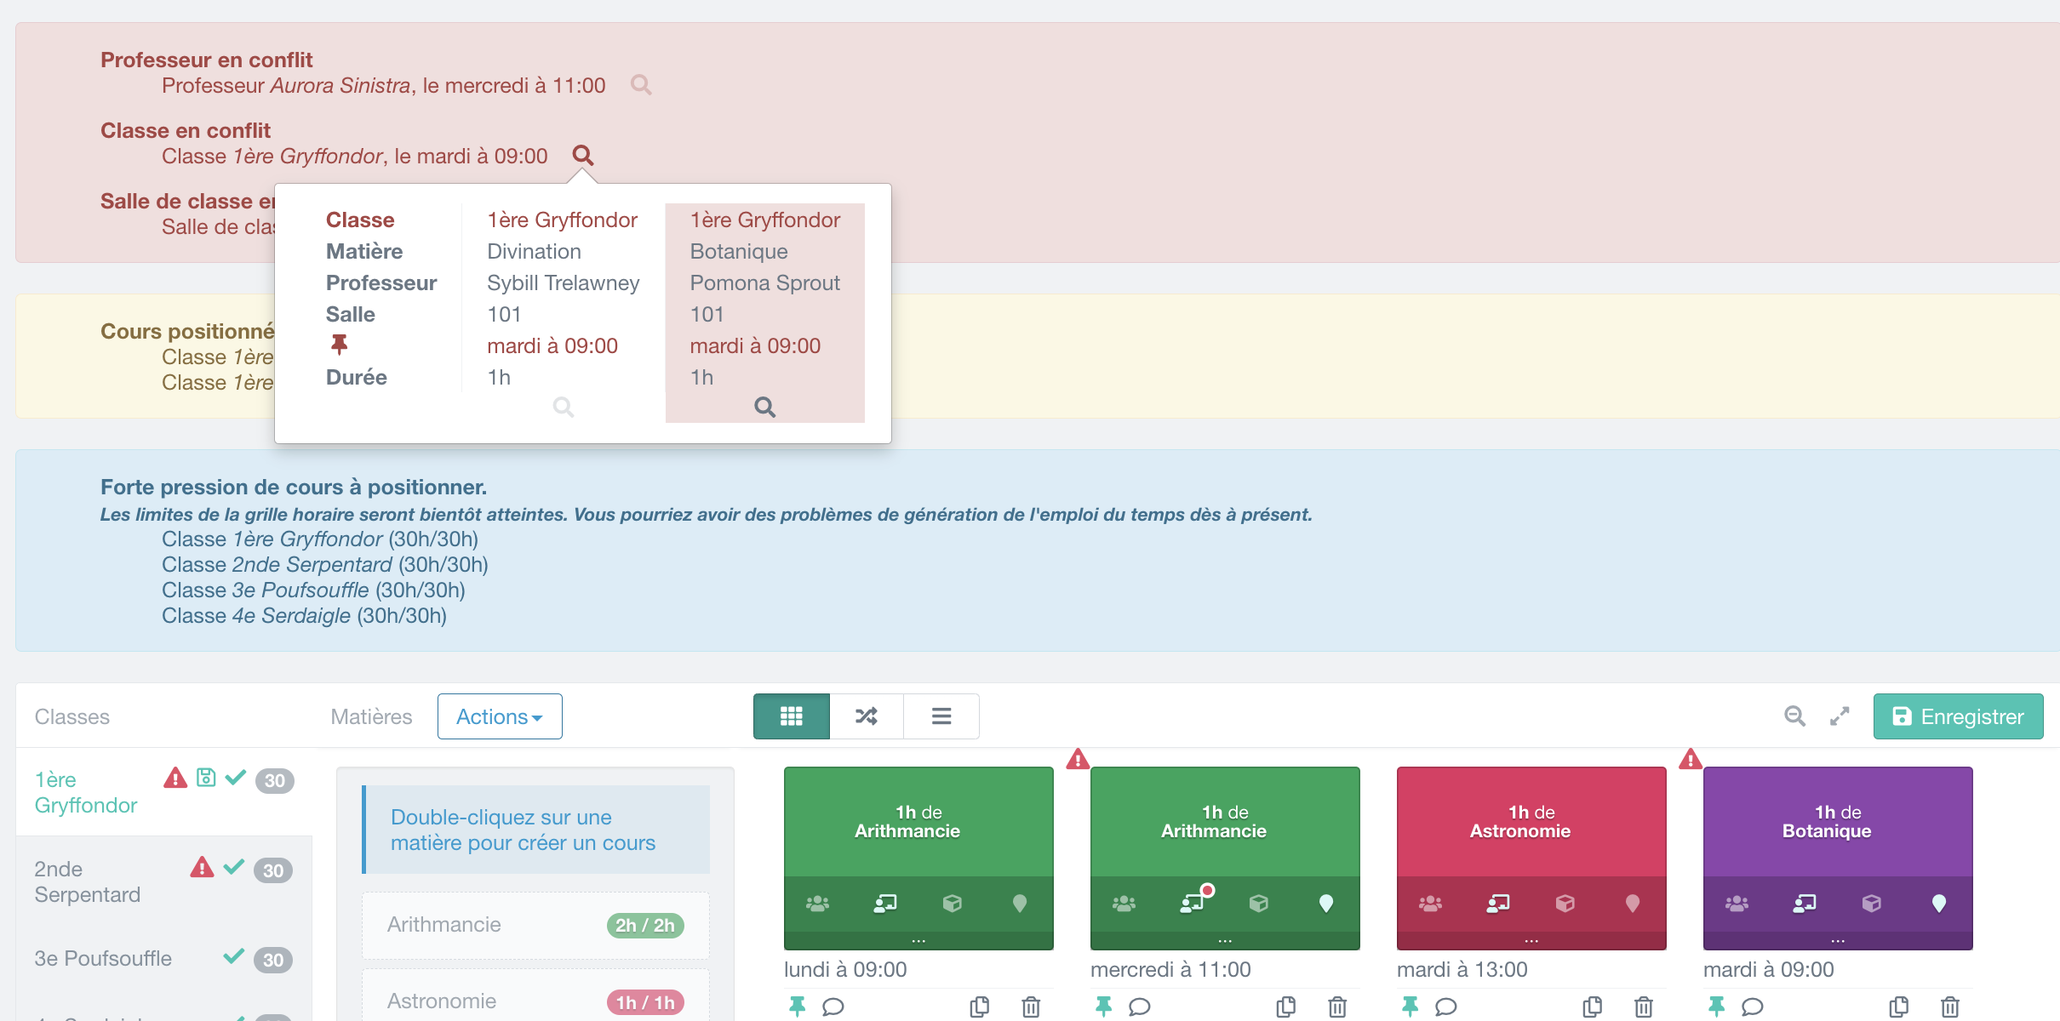The width and height of the screenshot is (2060, 1021).
Task: Click teacher icon with red dot on Arithmancie card
Action: (1192, 903)
